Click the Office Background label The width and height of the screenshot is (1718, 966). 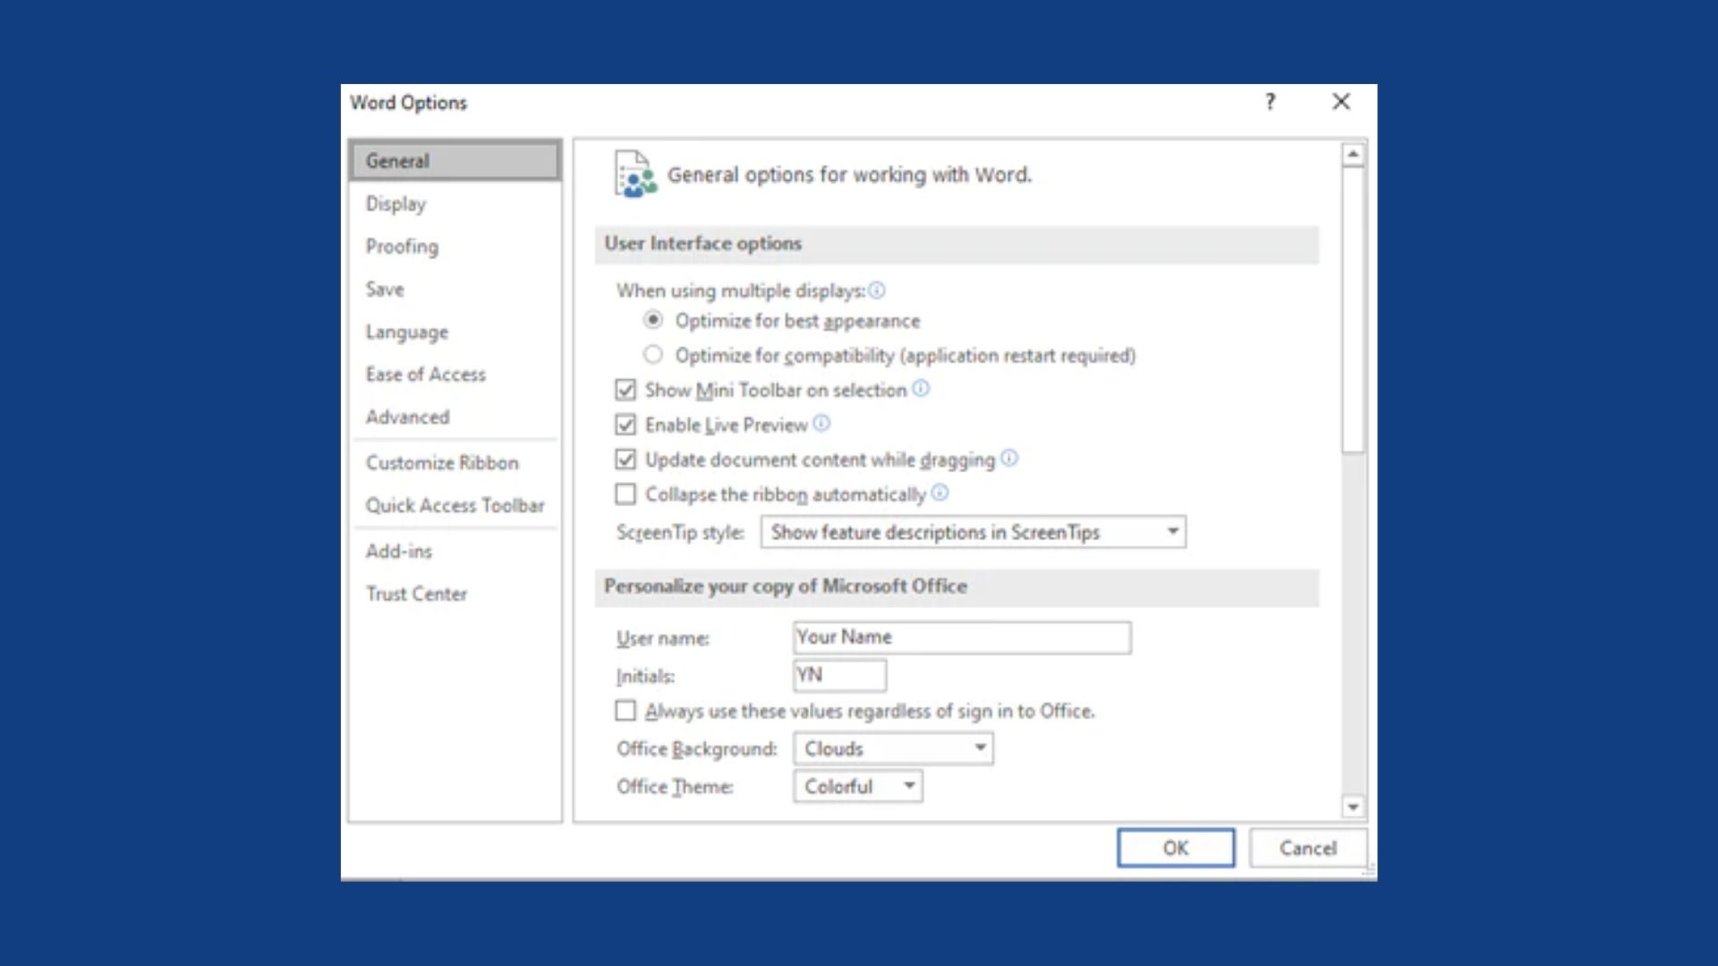pos(697,749)
